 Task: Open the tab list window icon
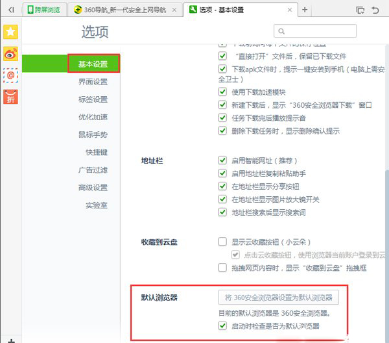coord(360,10)
